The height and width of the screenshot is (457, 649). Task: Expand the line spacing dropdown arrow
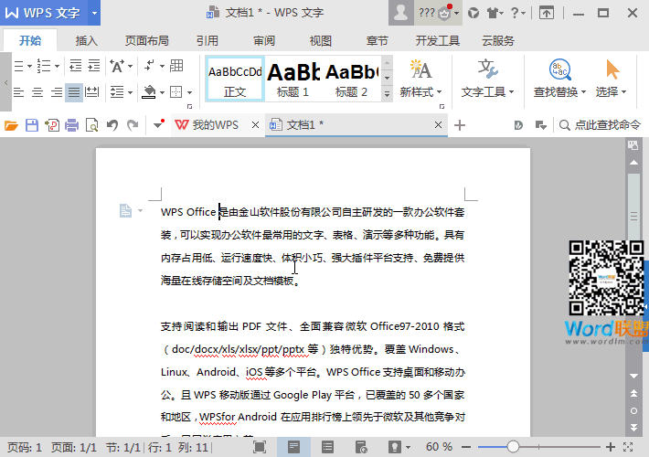pos(131,92)
